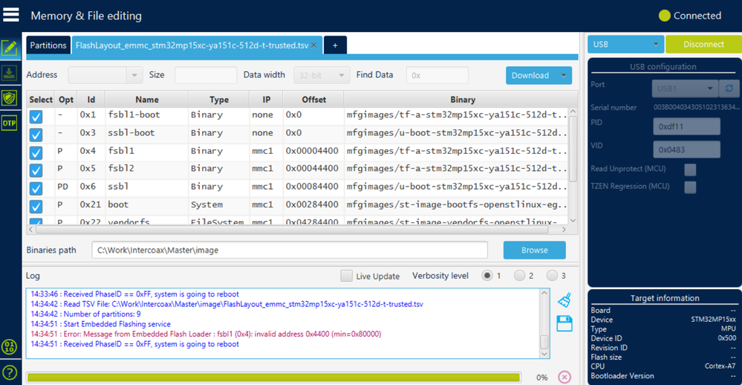
Task: Open the binary 0110 sidebar icon
Action: 10,347
